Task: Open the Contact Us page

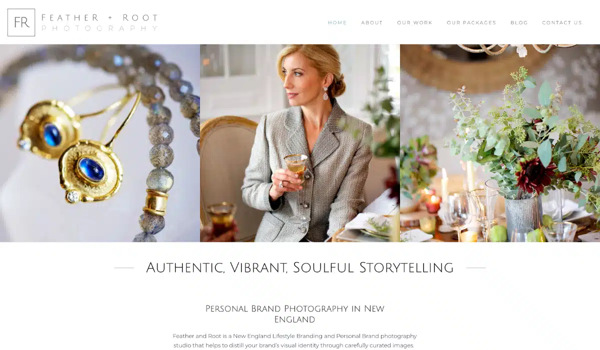Action: tap(562, 22)
